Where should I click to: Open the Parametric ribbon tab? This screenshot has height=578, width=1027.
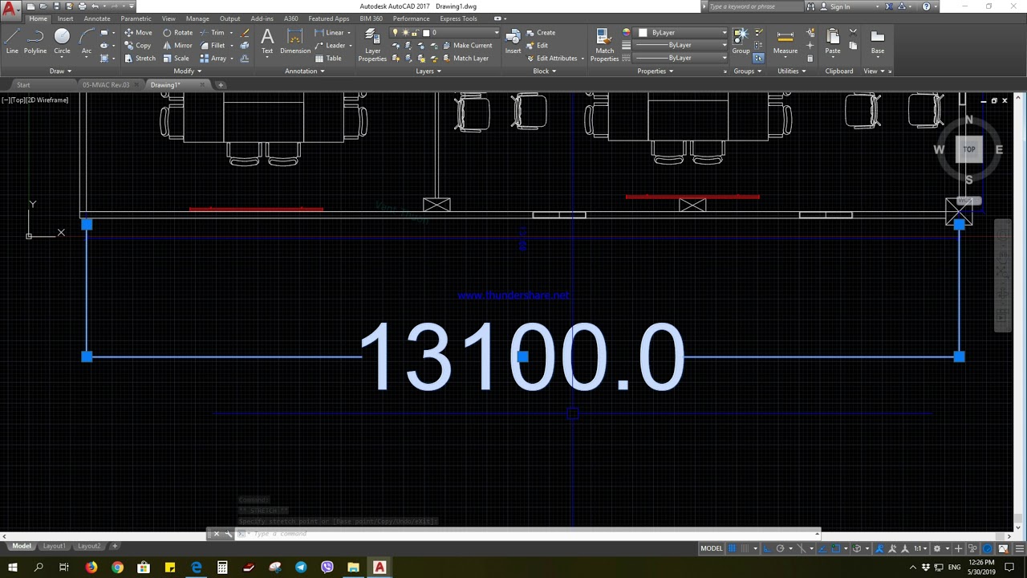click(x=136, y=18)
